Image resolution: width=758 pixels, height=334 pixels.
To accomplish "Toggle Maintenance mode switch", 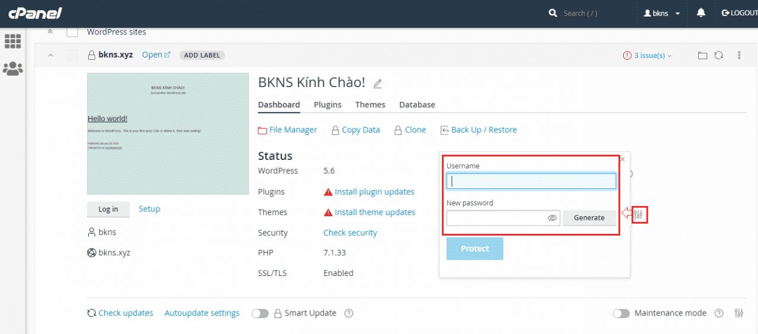I will click(x=621, y=313).
